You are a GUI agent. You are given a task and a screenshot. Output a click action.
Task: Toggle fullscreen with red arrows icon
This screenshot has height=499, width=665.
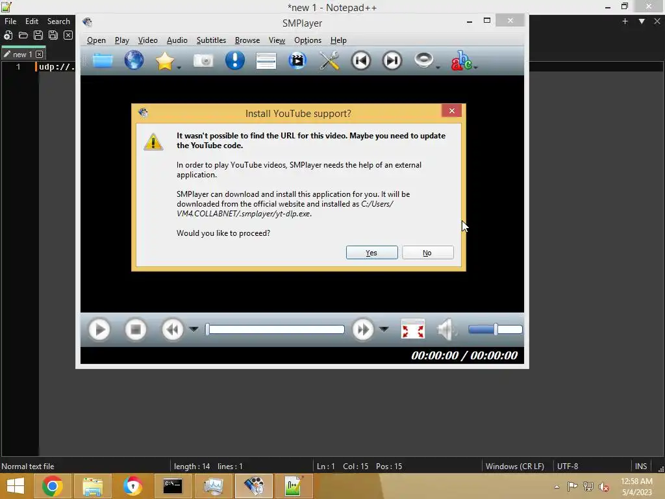click(412, 329)
